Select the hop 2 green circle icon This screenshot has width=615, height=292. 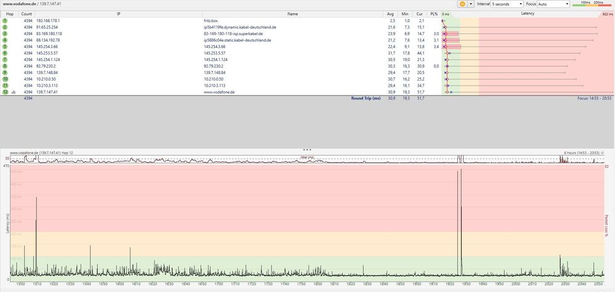[5, 27]
